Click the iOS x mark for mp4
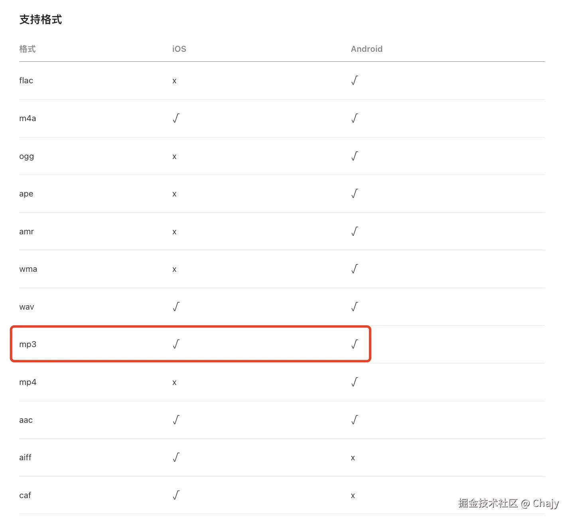 point(174,383)
